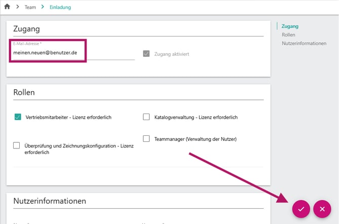Open the Team breadcrumb link
The height and width of the screenshot is (224, 339).
pyautogui.click(x=30, y=7)
